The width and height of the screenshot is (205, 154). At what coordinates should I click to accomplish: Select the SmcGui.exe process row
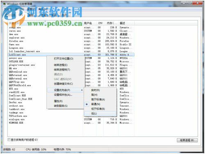click(27, 103)
